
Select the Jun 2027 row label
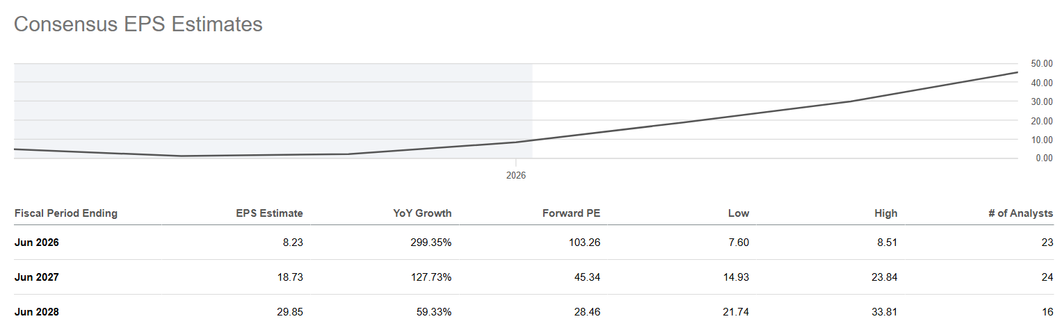[36, 277]
